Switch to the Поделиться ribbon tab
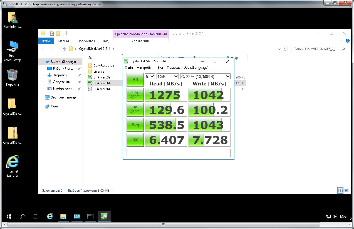Viewport: 354px width, 229px height. tap(86, 41)
